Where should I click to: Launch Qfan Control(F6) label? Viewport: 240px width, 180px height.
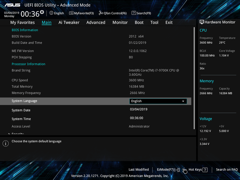click(x=115, y=13)
